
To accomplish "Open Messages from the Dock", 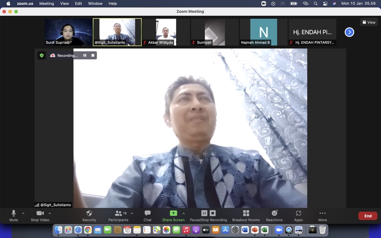I will click(x=176, y=230).
